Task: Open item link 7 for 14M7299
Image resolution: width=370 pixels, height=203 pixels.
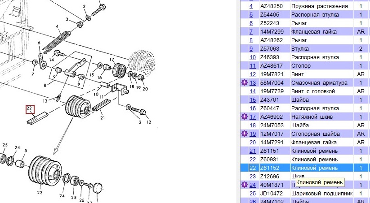Action: (251, 32)
